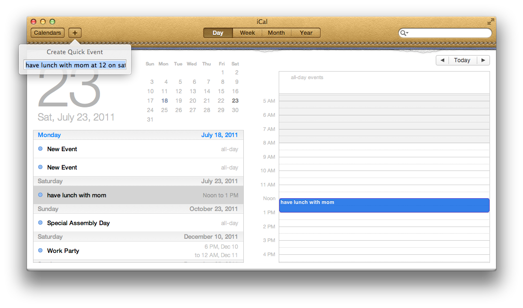Select day 23 in the mini calendar

235,101
